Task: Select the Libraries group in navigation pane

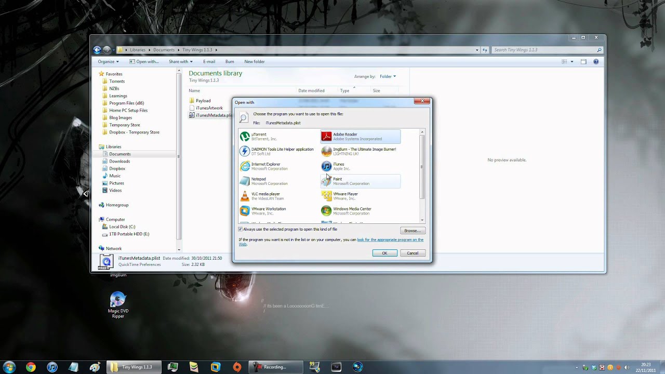Action: tap(113, 146)
